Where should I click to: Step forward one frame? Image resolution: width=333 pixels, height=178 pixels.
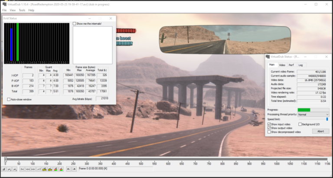33,169
